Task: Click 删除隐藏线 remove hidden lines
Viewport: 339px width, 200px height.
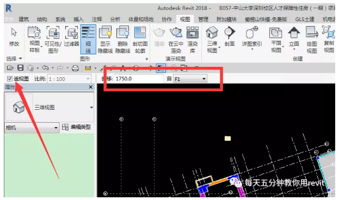Action: [x=122, y=39]
